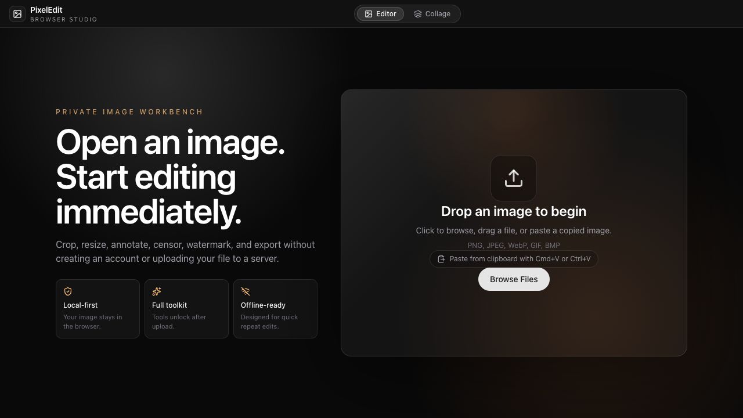Image resolution: width=743 pixels, height=418 pixels.
Task: Click the 'Drop an image to begin' heading
Action: click(x=514, y=211)
